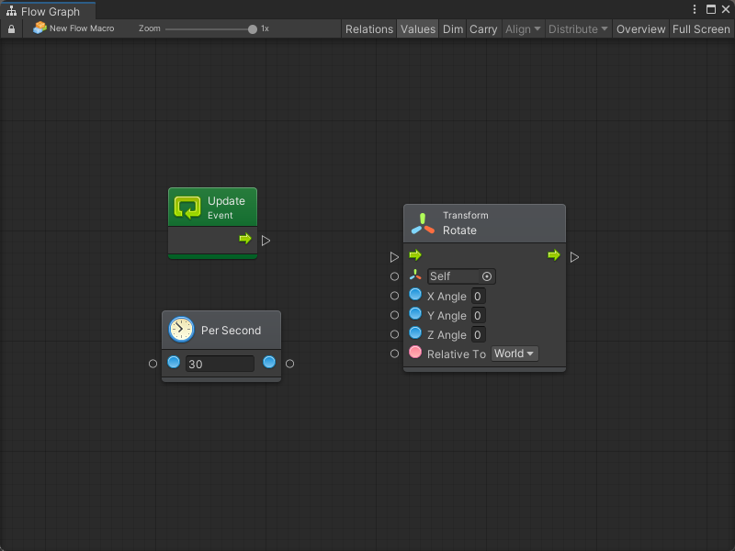735x551 pixels.
Task: Click the Overview button
Action: (x=640, y=29)
